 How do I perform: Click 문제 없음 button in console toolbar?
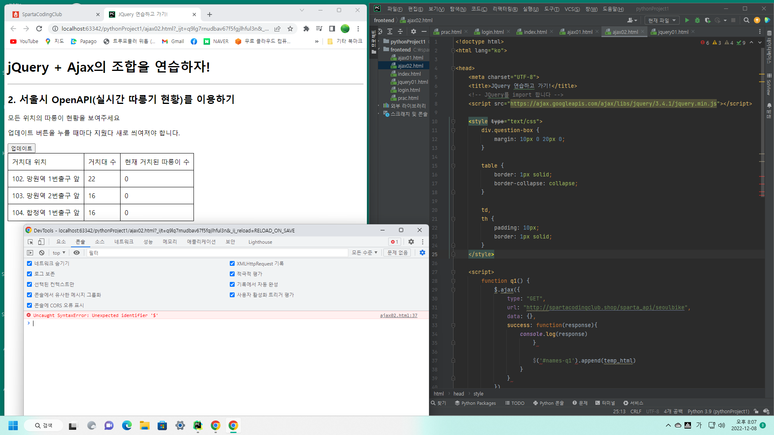tap(397, 253)
